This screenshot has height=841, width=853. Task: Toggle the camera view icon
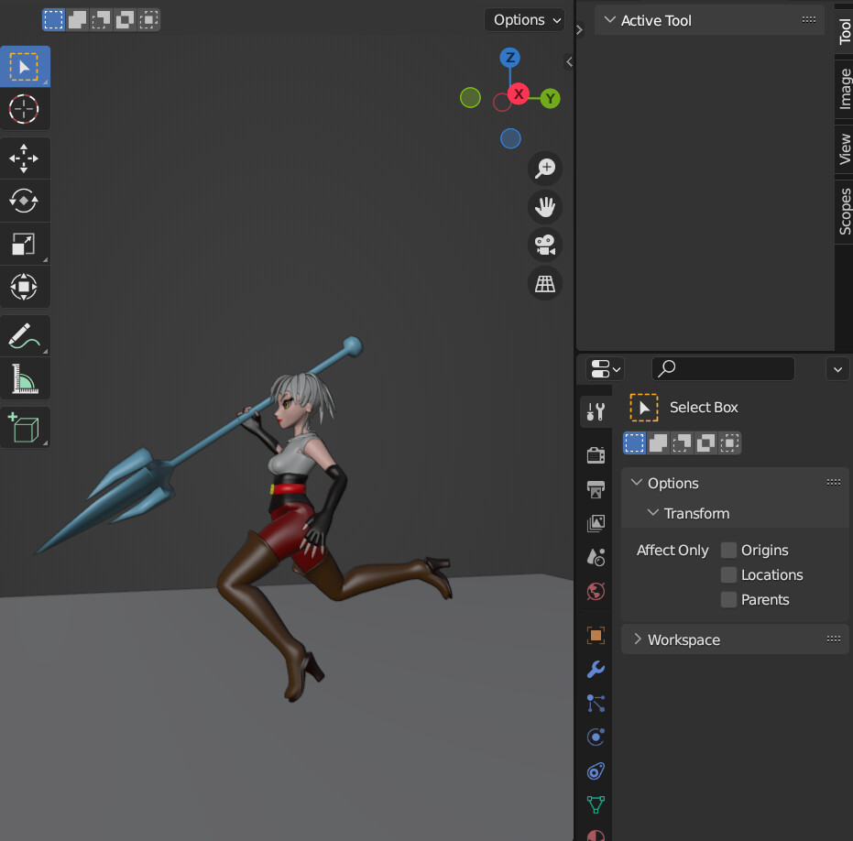(x=544, y=245)
